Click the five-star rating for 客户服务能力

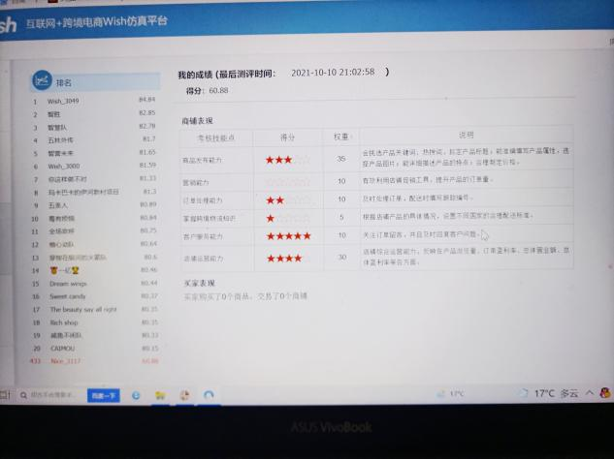287,236
